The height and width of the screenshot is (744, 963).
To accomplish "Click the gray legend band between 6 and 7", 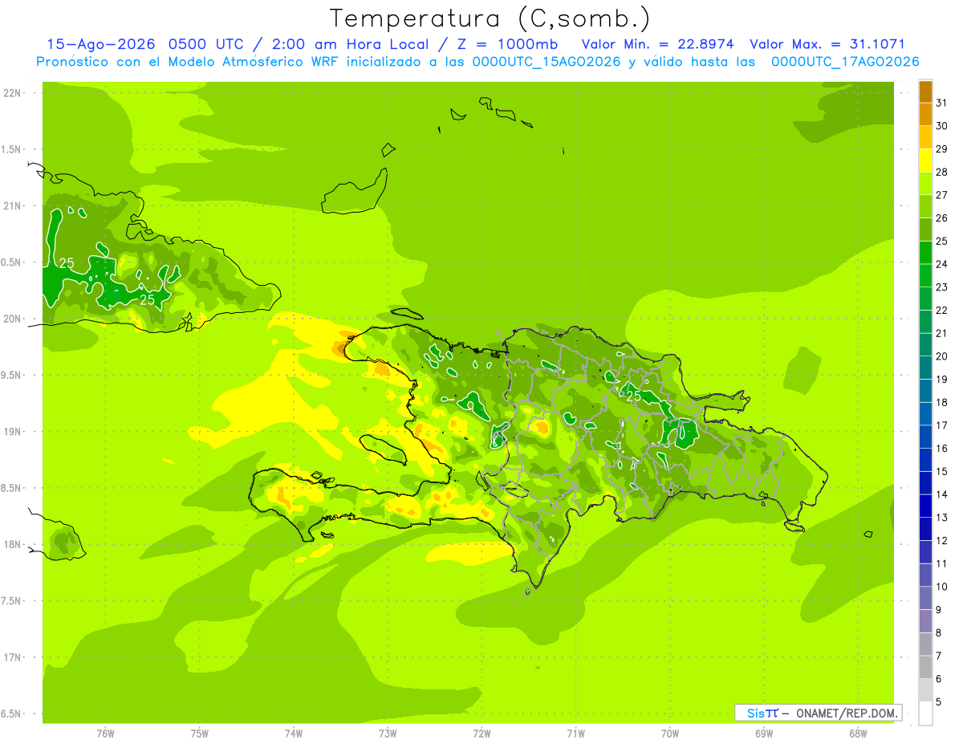I will pos(925,667).
